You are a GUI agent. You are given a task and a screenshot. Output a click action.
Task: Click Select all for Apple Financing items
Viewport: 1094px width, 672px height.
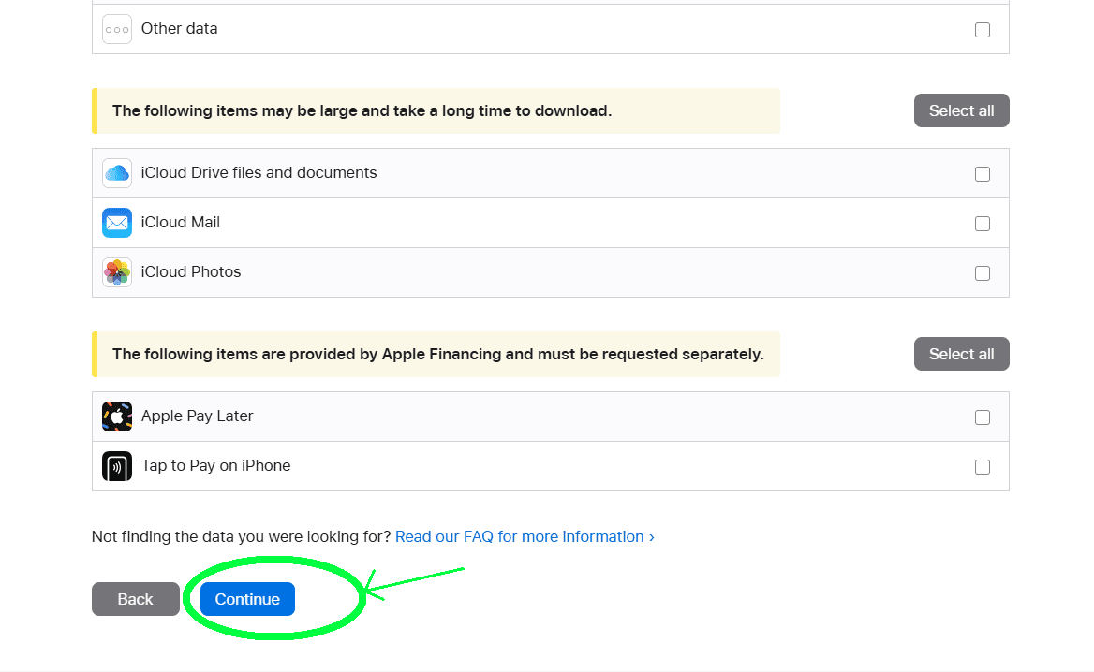961,353
